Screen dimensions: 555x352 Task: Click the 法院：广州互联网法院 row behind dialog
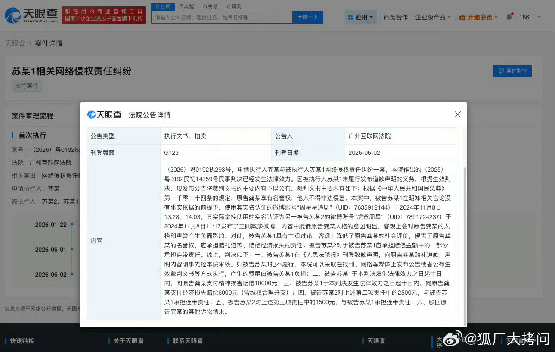coord(42,163)
